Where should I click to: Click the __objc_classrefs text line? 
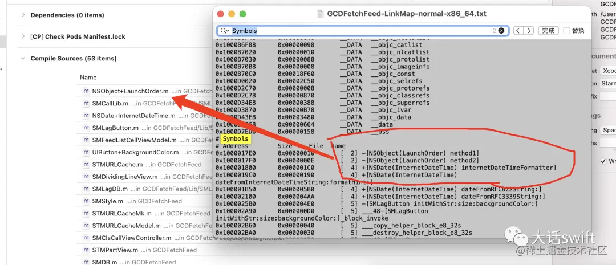322,95
